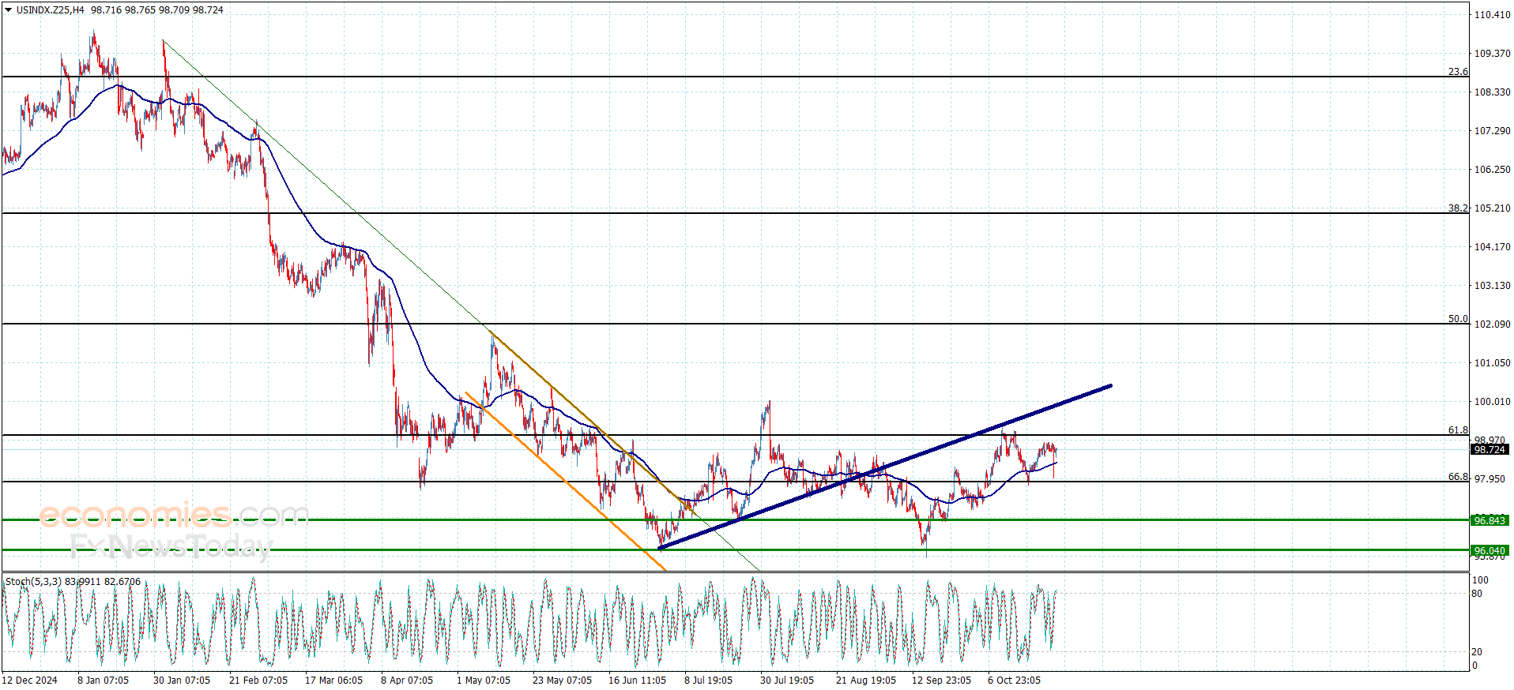This screenshot has width=1514, height=690.
Task: Select the 23.6 Fibonacci level label
Action: point(1457,72)
